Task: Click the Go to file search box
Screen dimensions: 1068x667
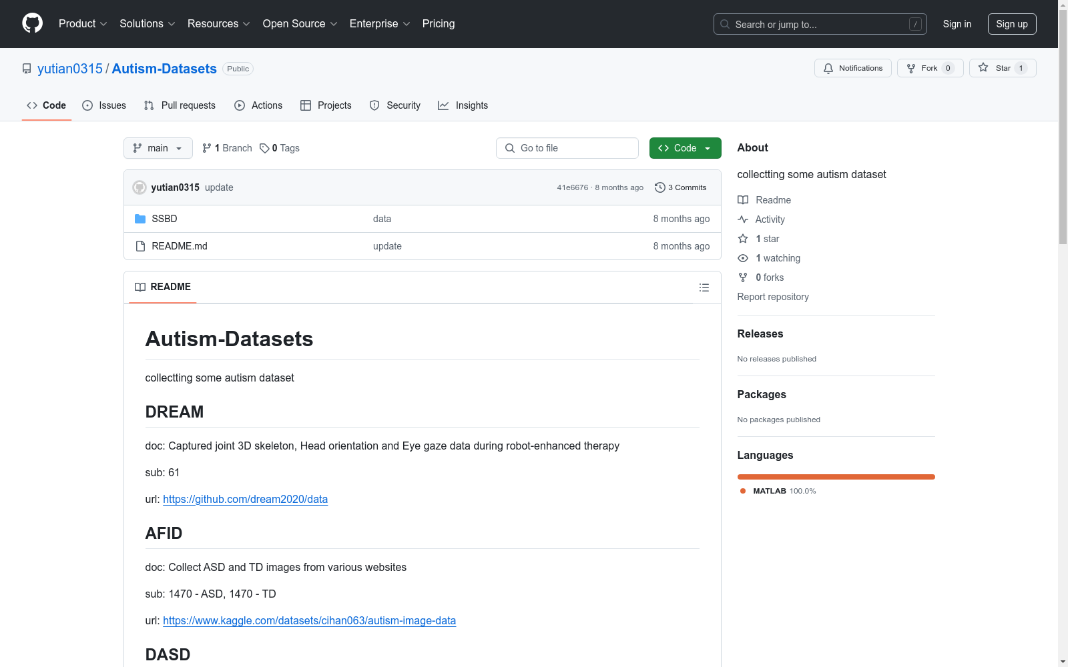Action: (x=567, y=148)
